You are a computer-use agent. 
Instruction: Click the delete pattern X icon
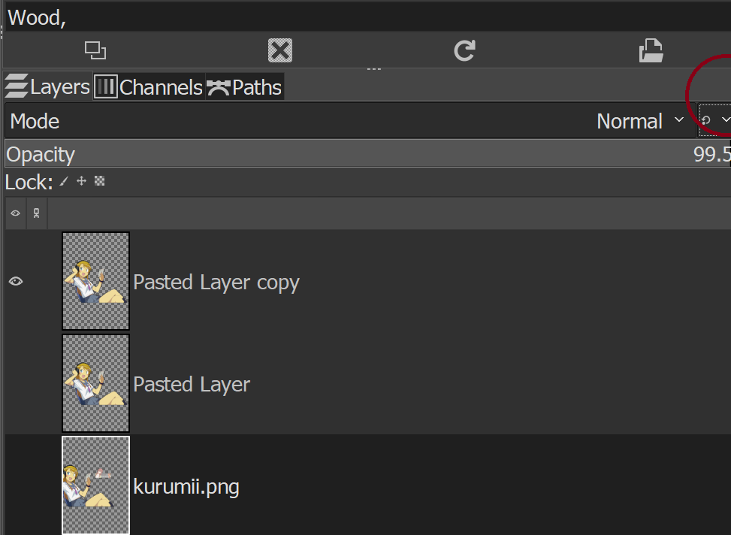(280, 50)
